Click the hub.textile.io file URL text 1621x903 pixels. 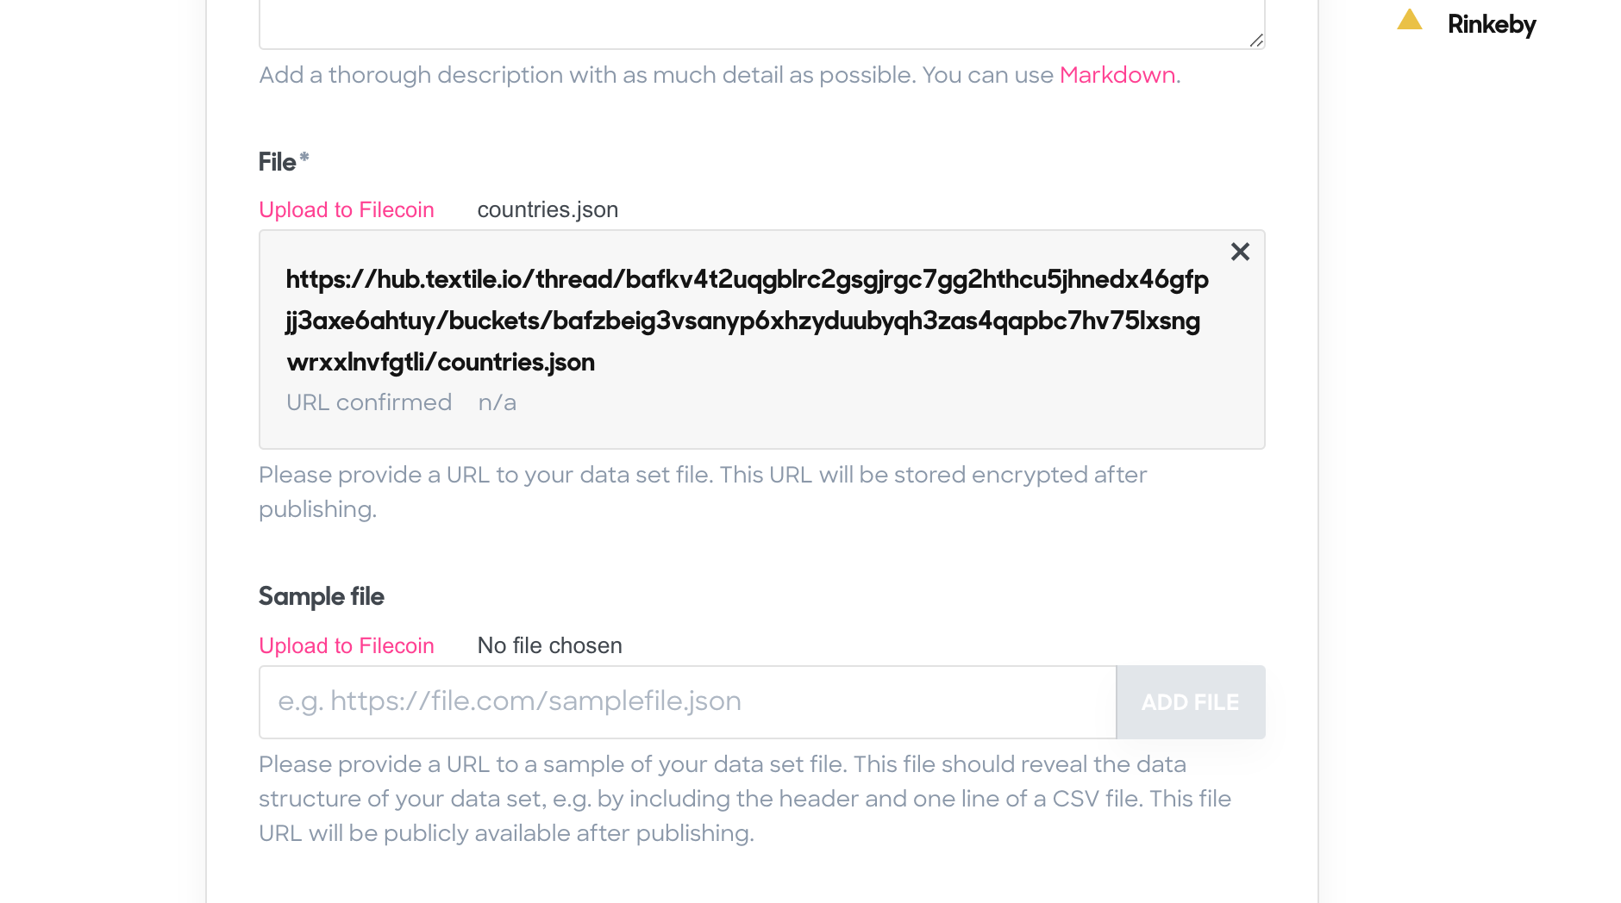(748, 321)
